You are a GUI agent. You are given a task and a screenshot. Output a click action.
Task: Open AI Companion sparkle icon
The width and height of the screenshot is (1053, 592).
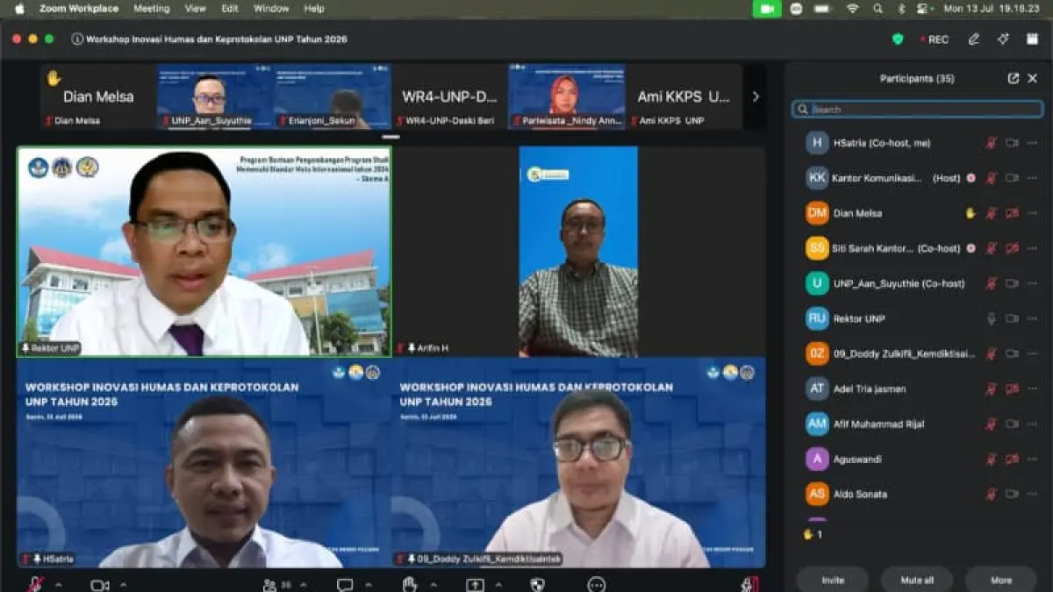click(1003, 39)
